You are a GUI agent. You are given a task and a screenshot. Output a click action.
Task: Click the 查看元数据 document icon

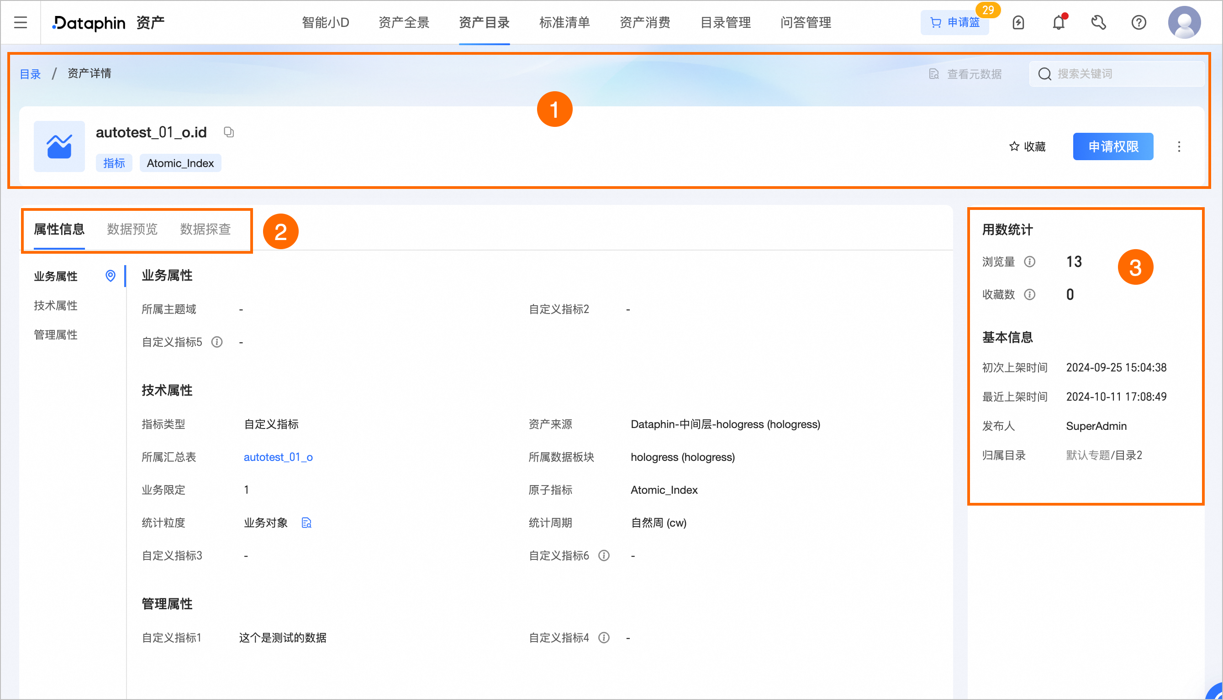click(934, 74)
